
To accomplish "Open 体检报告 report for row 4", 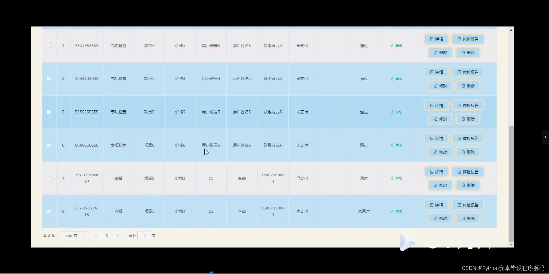I will tap(468, 72).
